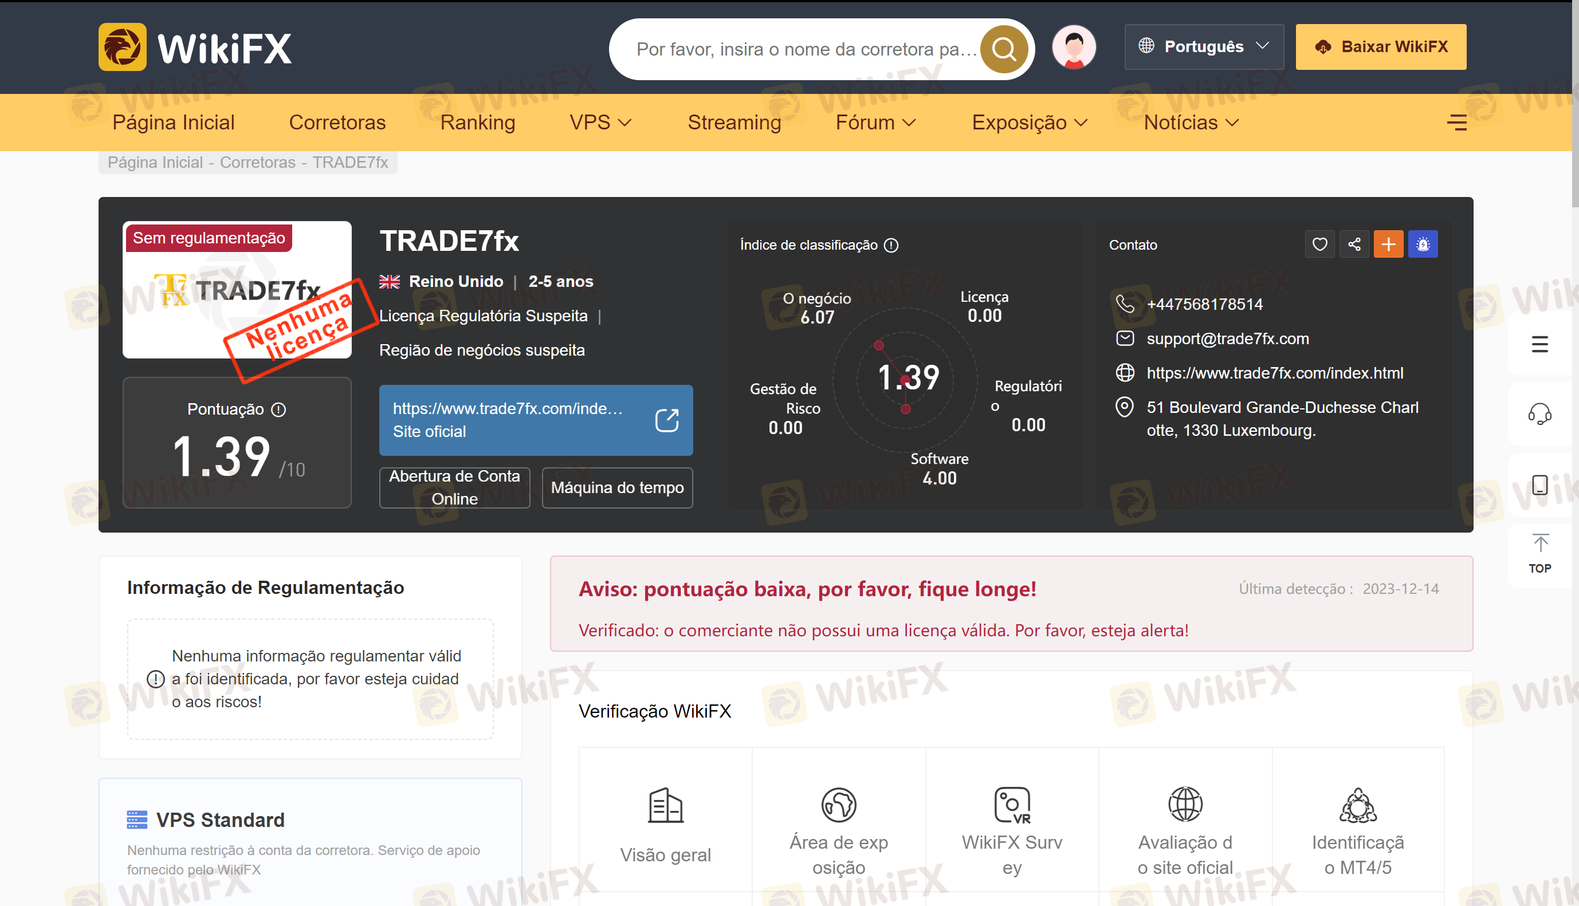This screenshot has height=906, width=1579.
Task: Open the Ranking menu item
Action: click(477, 123)
